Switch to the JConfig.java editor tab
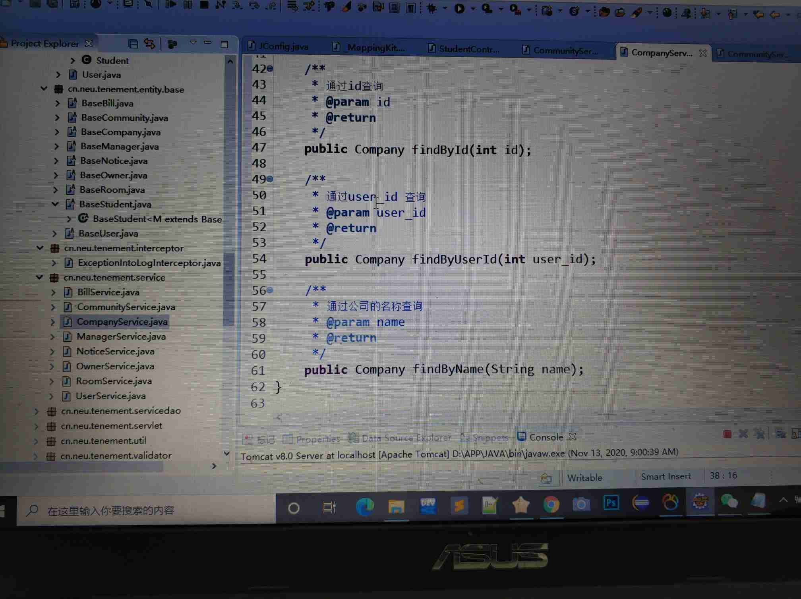The height and width of the screenshot is (599, 801). point(283,46)
